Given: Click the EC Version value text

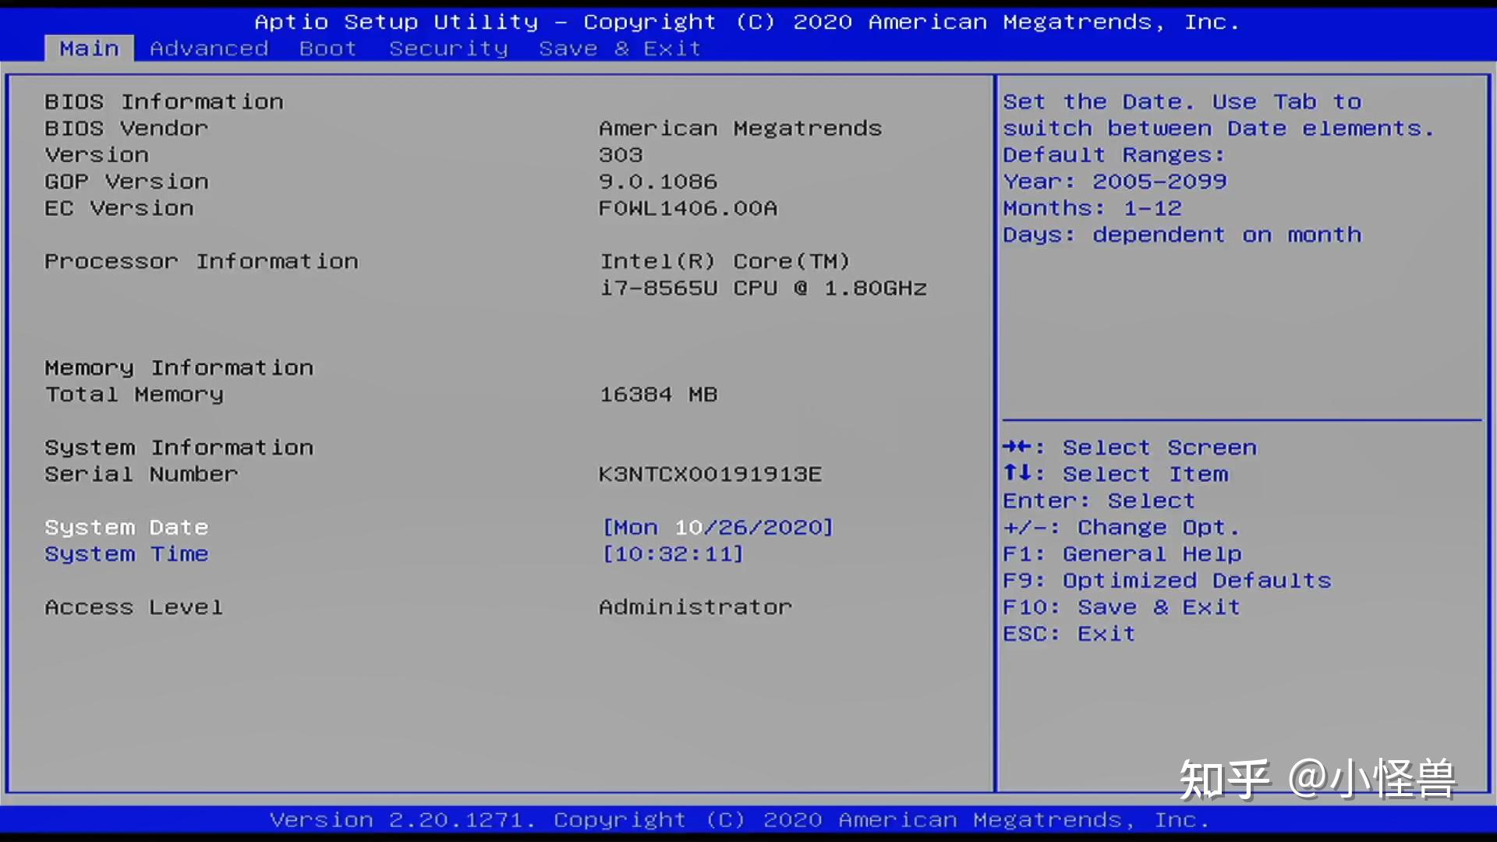Looking at the screenshot, I should [x=688, y=208].
